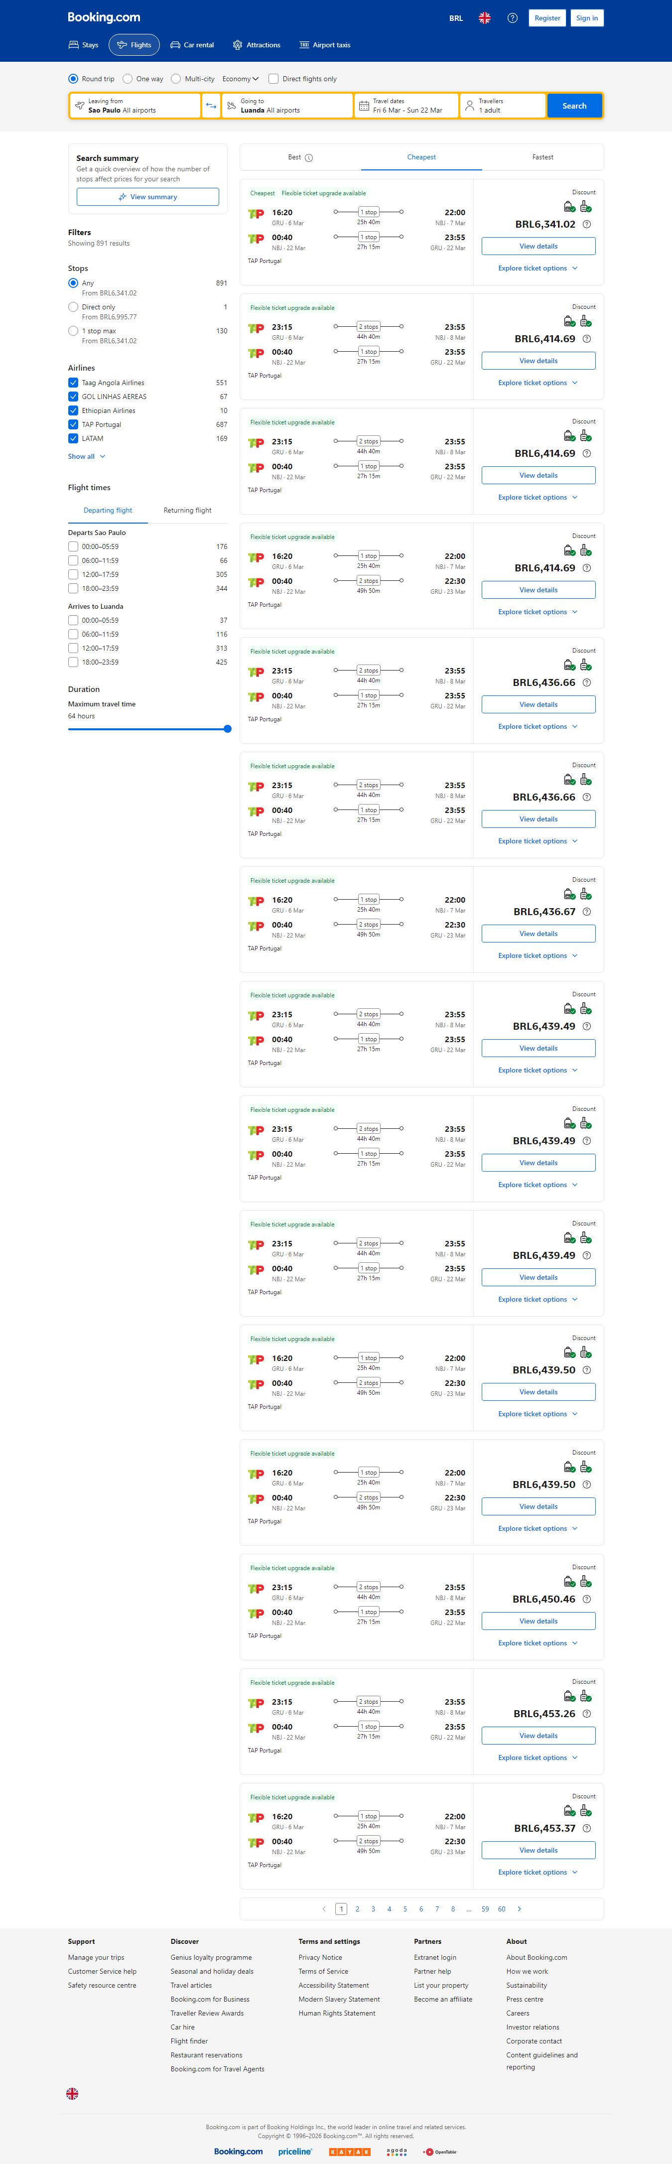Enable Direct flights only checkbox

point(274,79)
